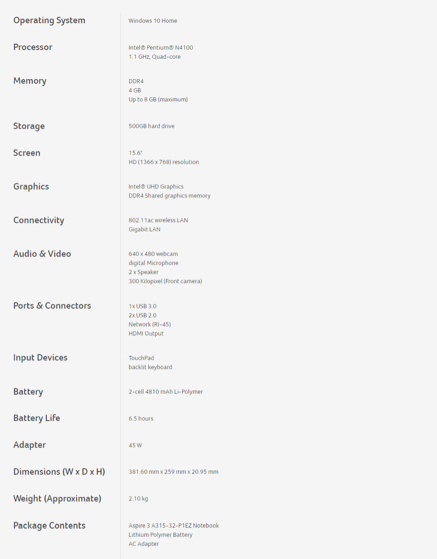Select the Windows 10 Home text
Screen dimensions: 437x559
[153, 21]
